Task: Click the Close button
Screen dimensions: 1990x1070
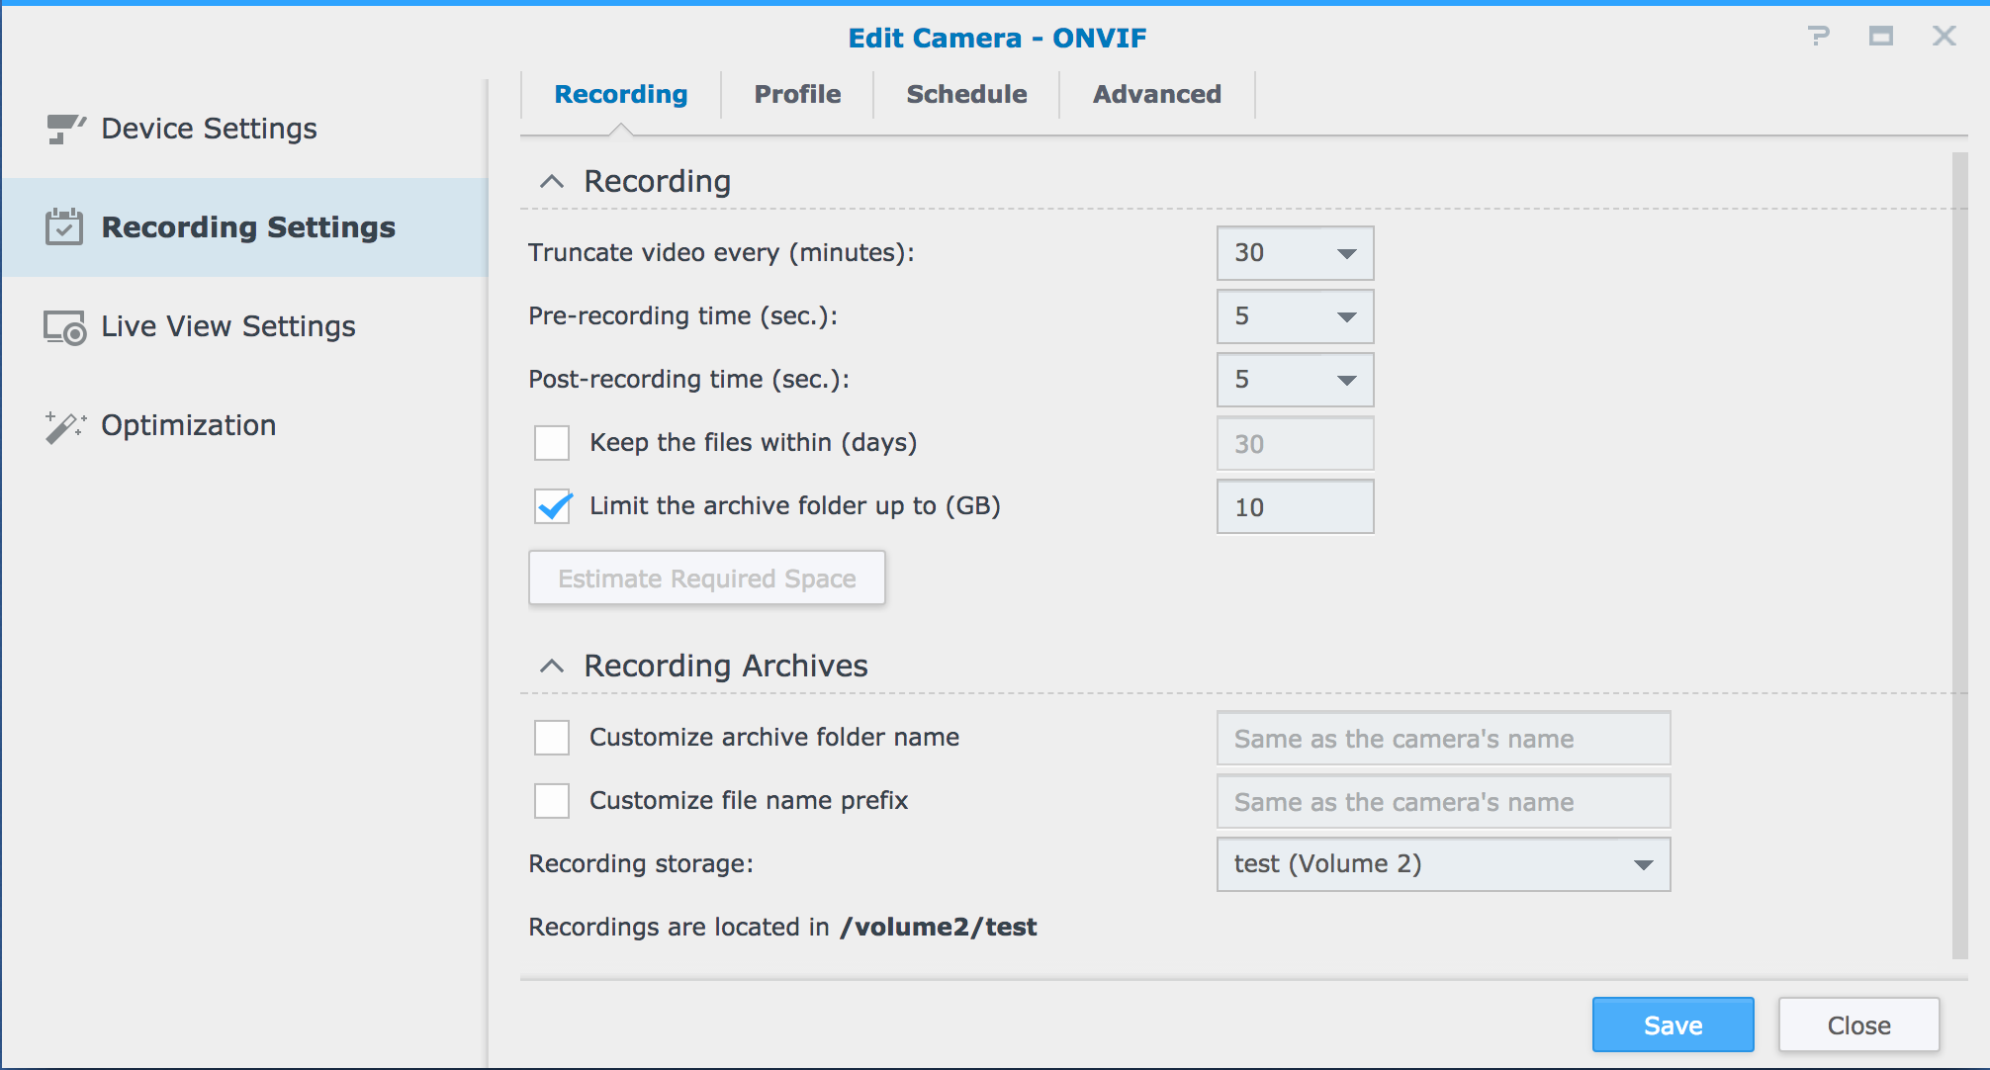Action: [x=1858, y=1025]
